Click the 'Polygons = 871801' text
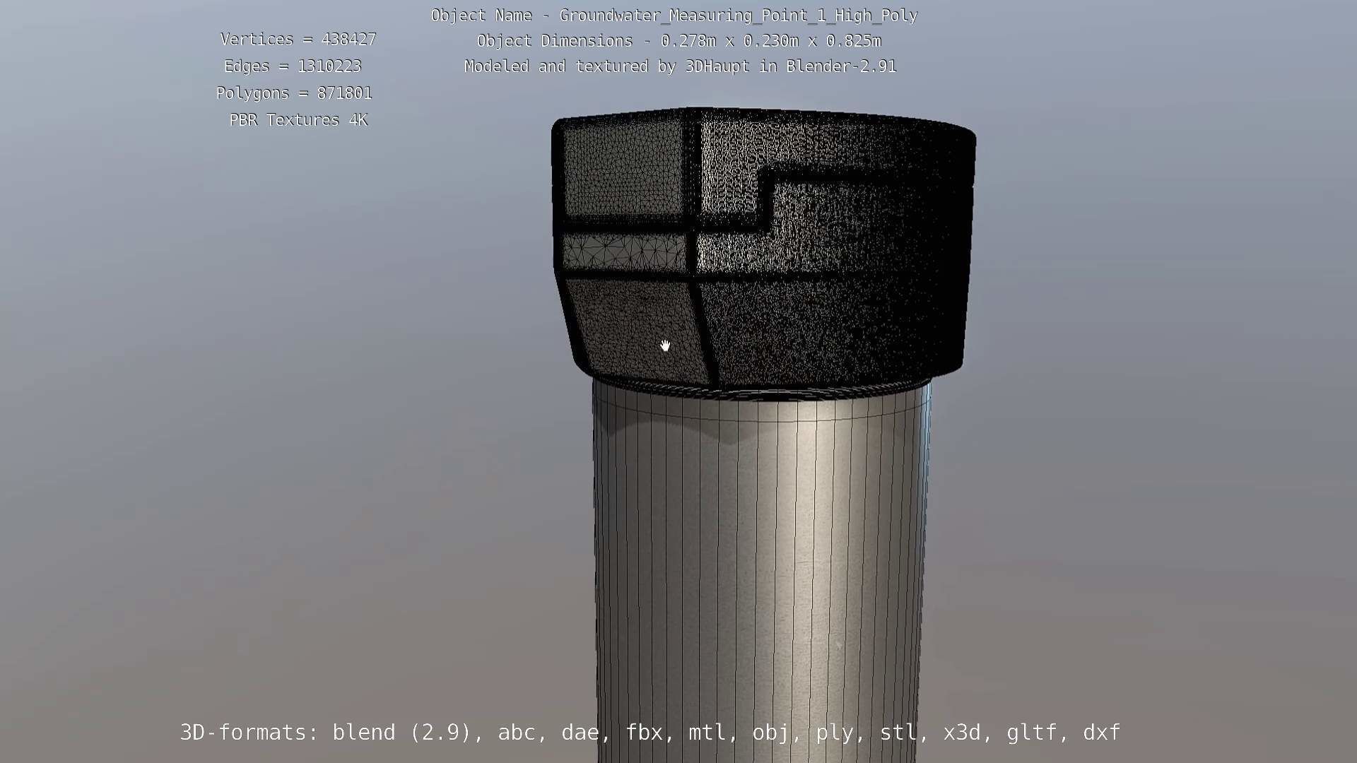Viewport: 1357px width, 763px height. click(294, 93)
